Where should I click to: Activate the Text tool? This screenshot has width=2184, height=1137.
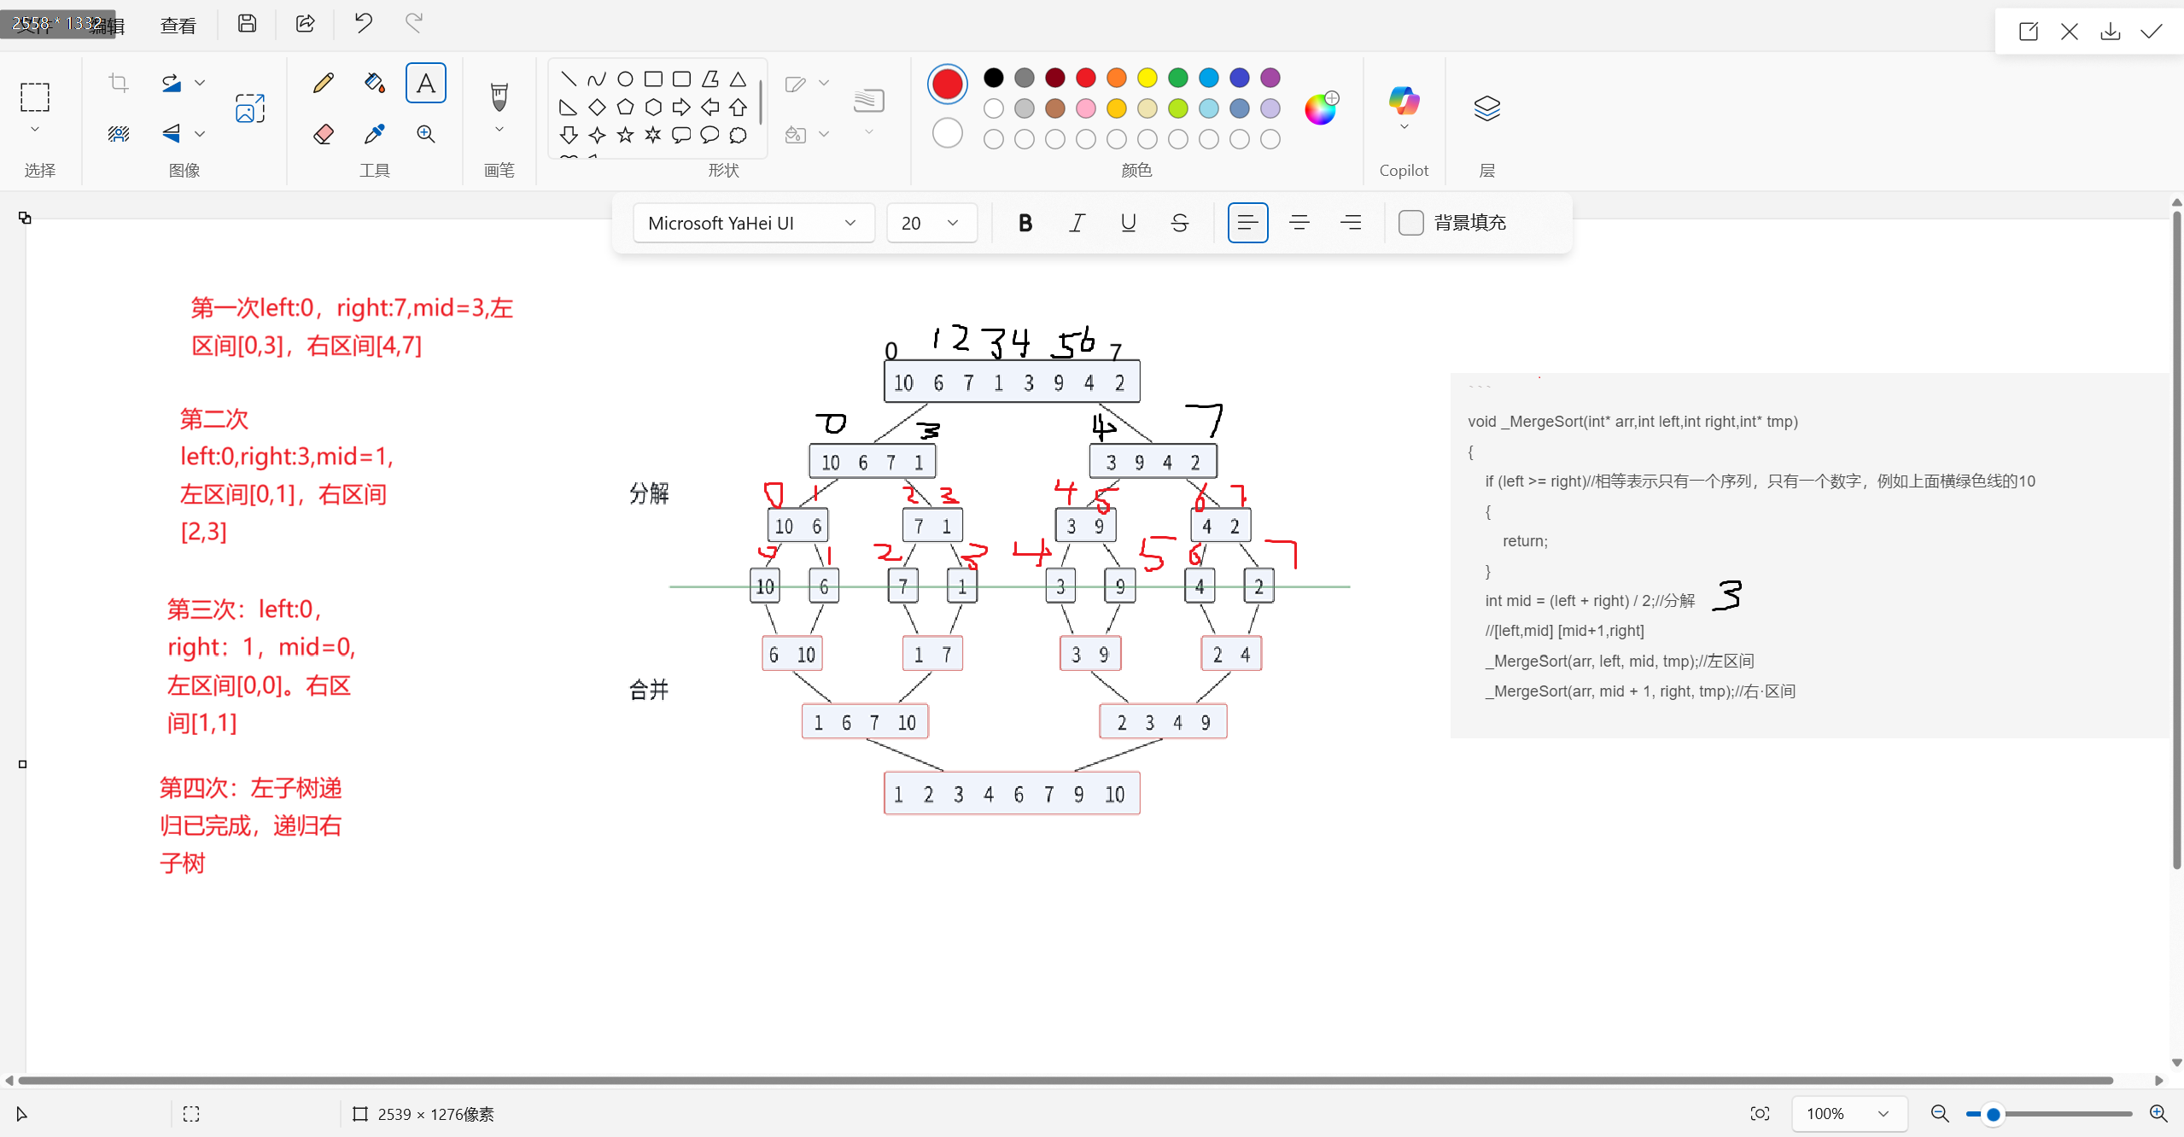point(425,83)
